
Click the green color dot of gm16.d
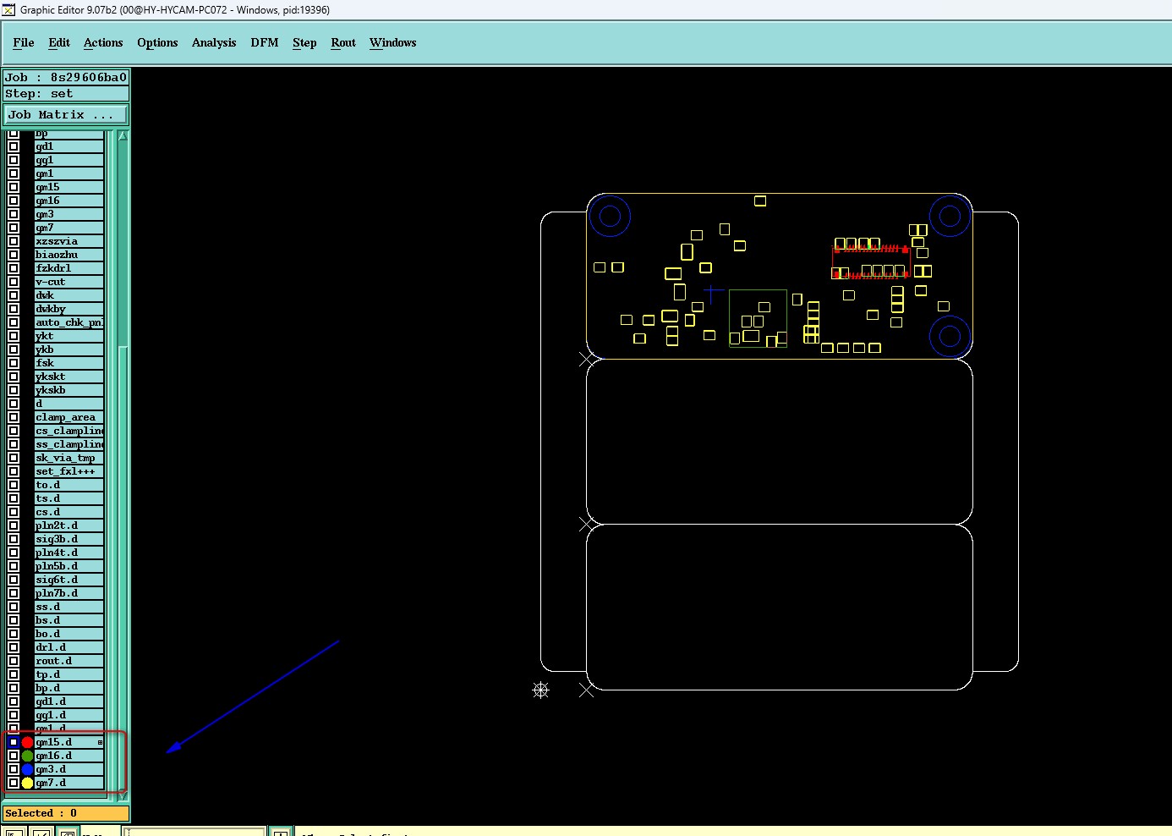point(27,756)
